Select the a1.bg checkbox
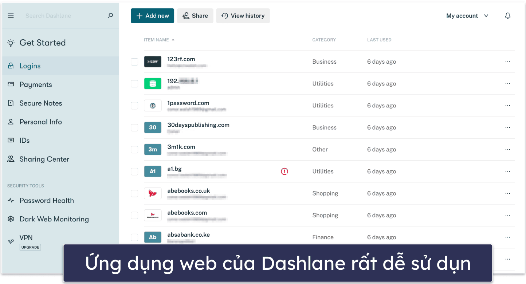The image size is (526, 284). (x=134, y=171)
